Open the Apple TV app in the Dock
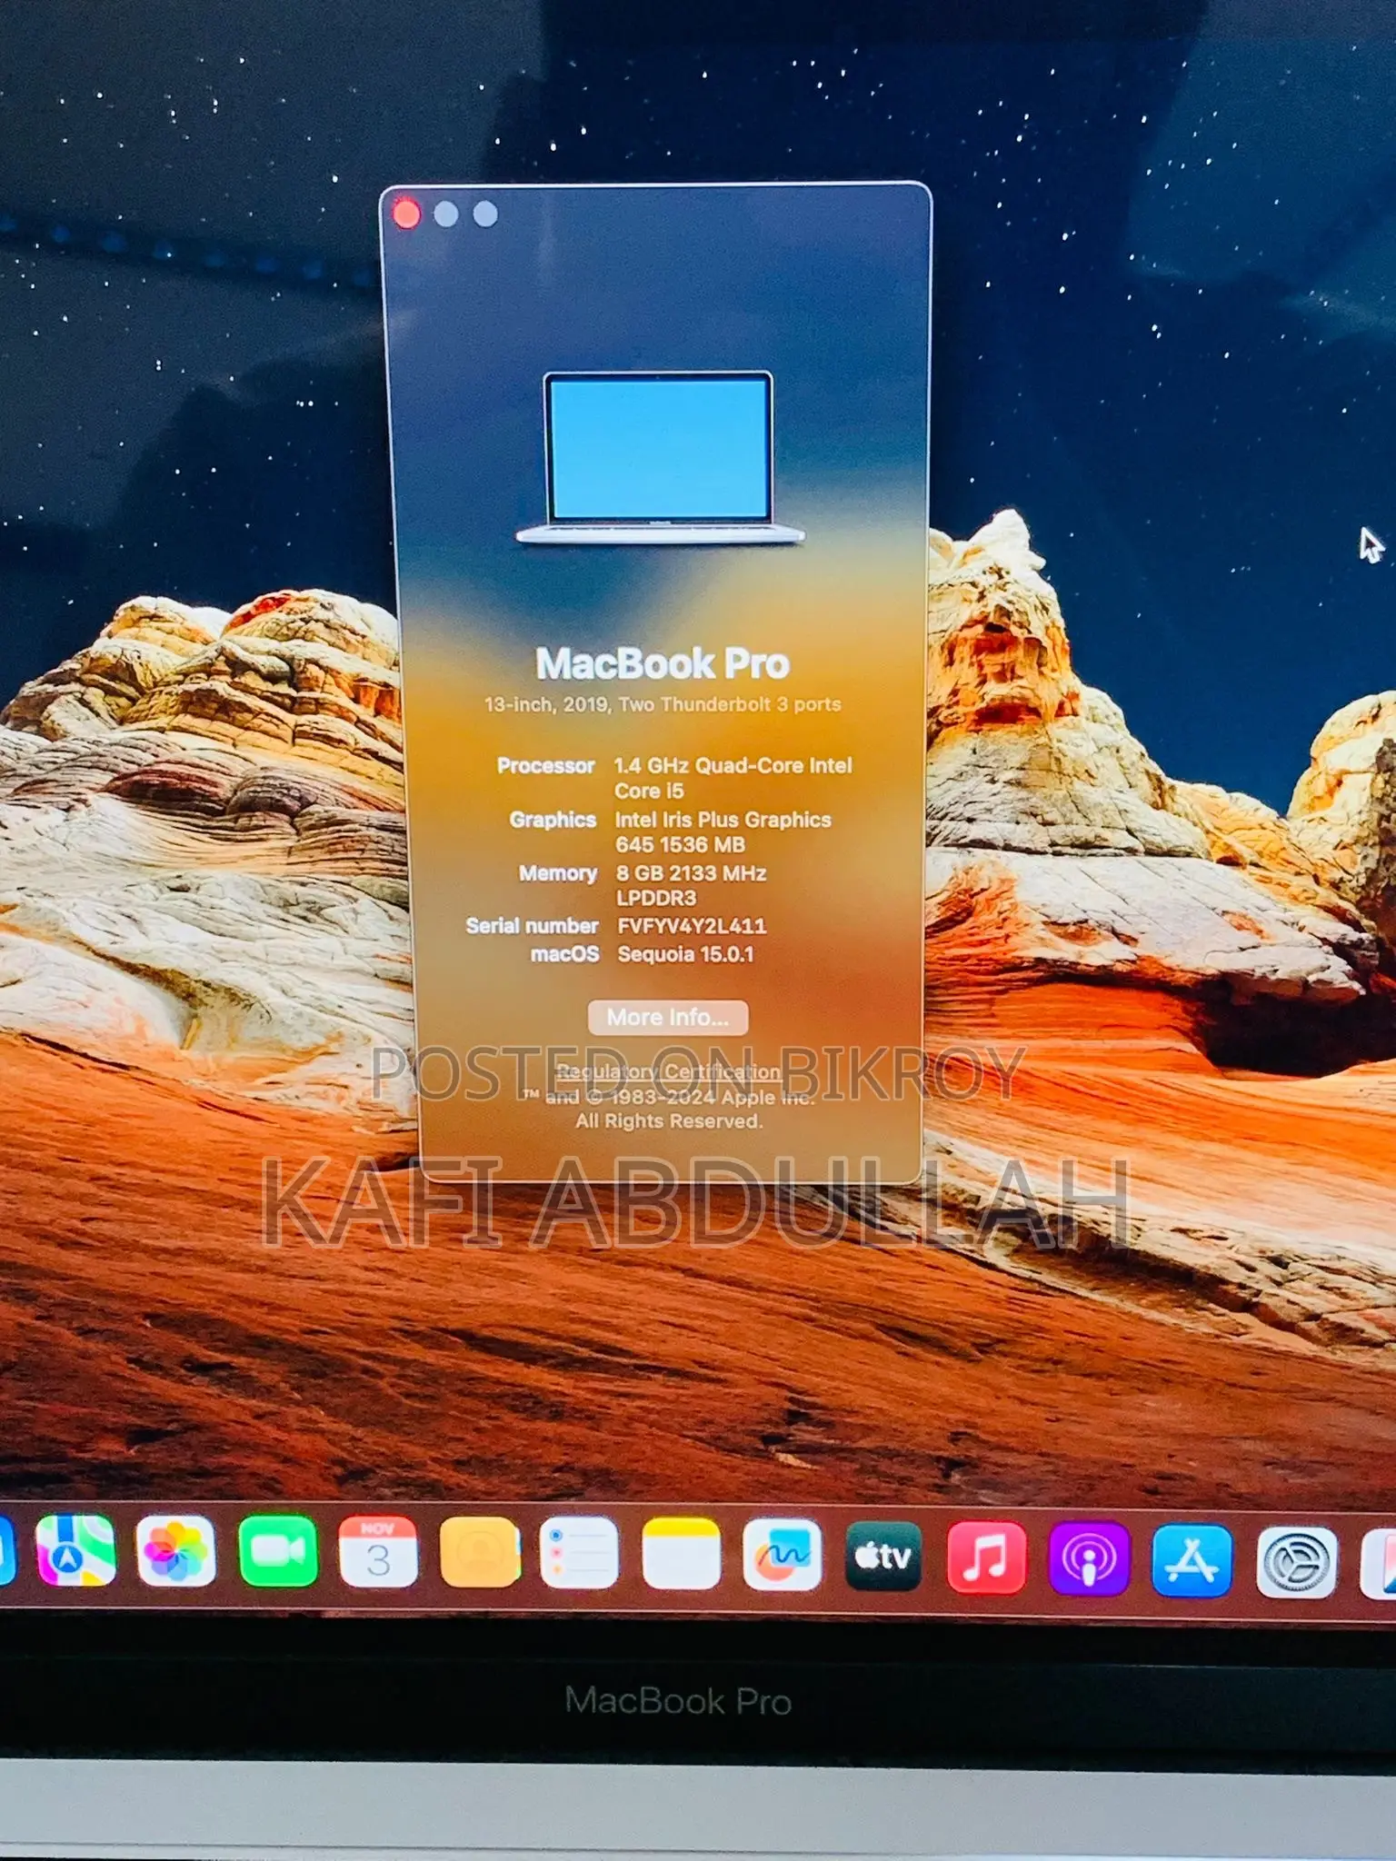Image resolution: width=1396 pixels, height=1861 pixels. pyautogui.click(x=883, y=1557)
